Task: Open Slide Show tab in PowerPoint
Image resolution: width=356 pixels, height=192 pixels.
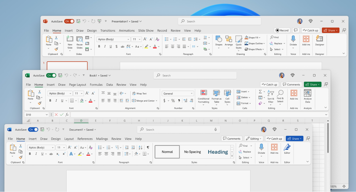Action: (146, 31)
